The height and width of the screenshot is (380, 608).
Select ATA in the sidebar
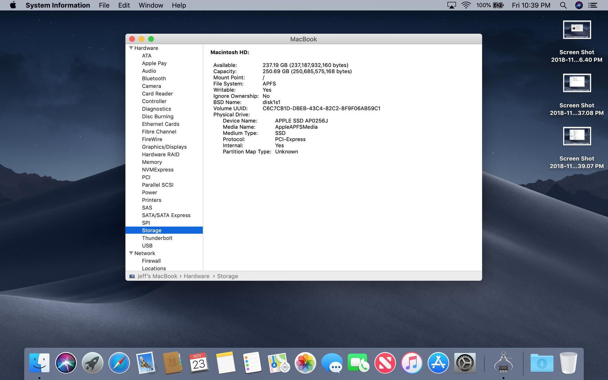click(x=147, y=56)
